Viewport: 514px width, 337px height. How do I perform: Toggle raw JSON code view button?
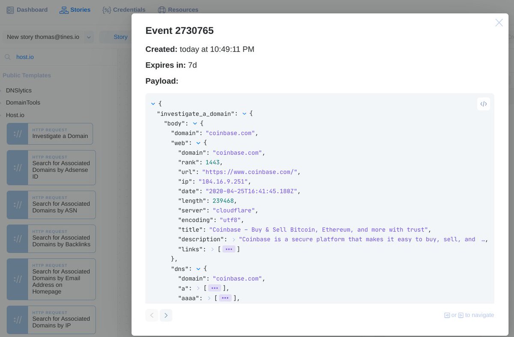484,104
